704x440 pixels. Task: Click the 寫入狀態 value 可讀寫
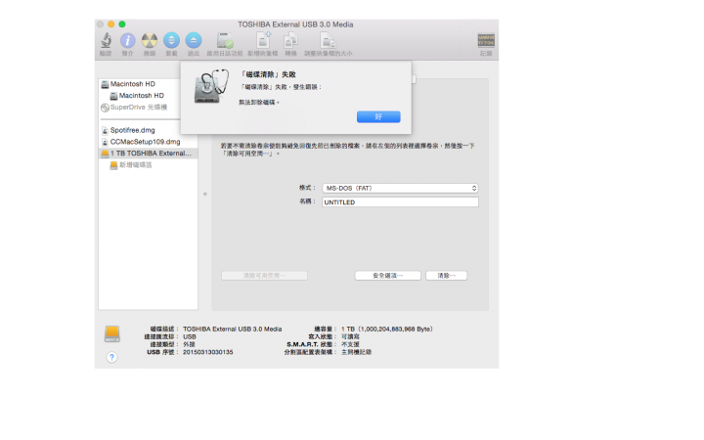350,336
